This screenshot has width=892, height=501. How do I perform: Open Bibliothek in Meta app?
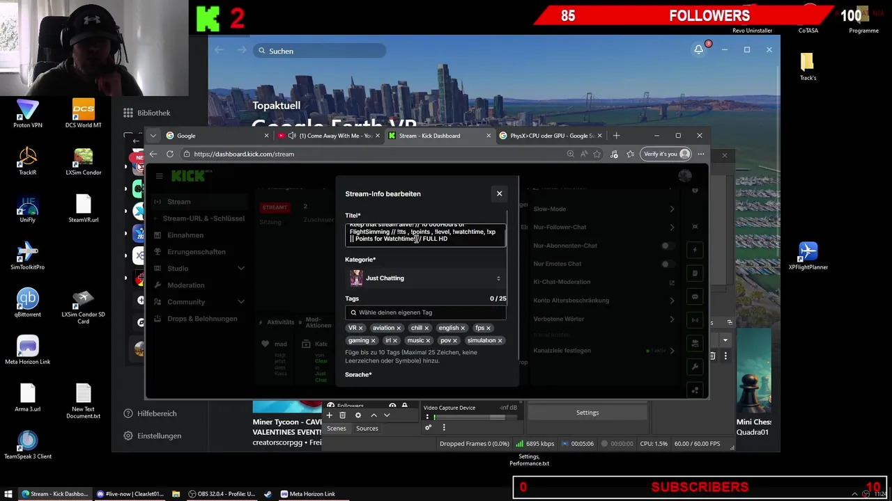coord(147,113)
